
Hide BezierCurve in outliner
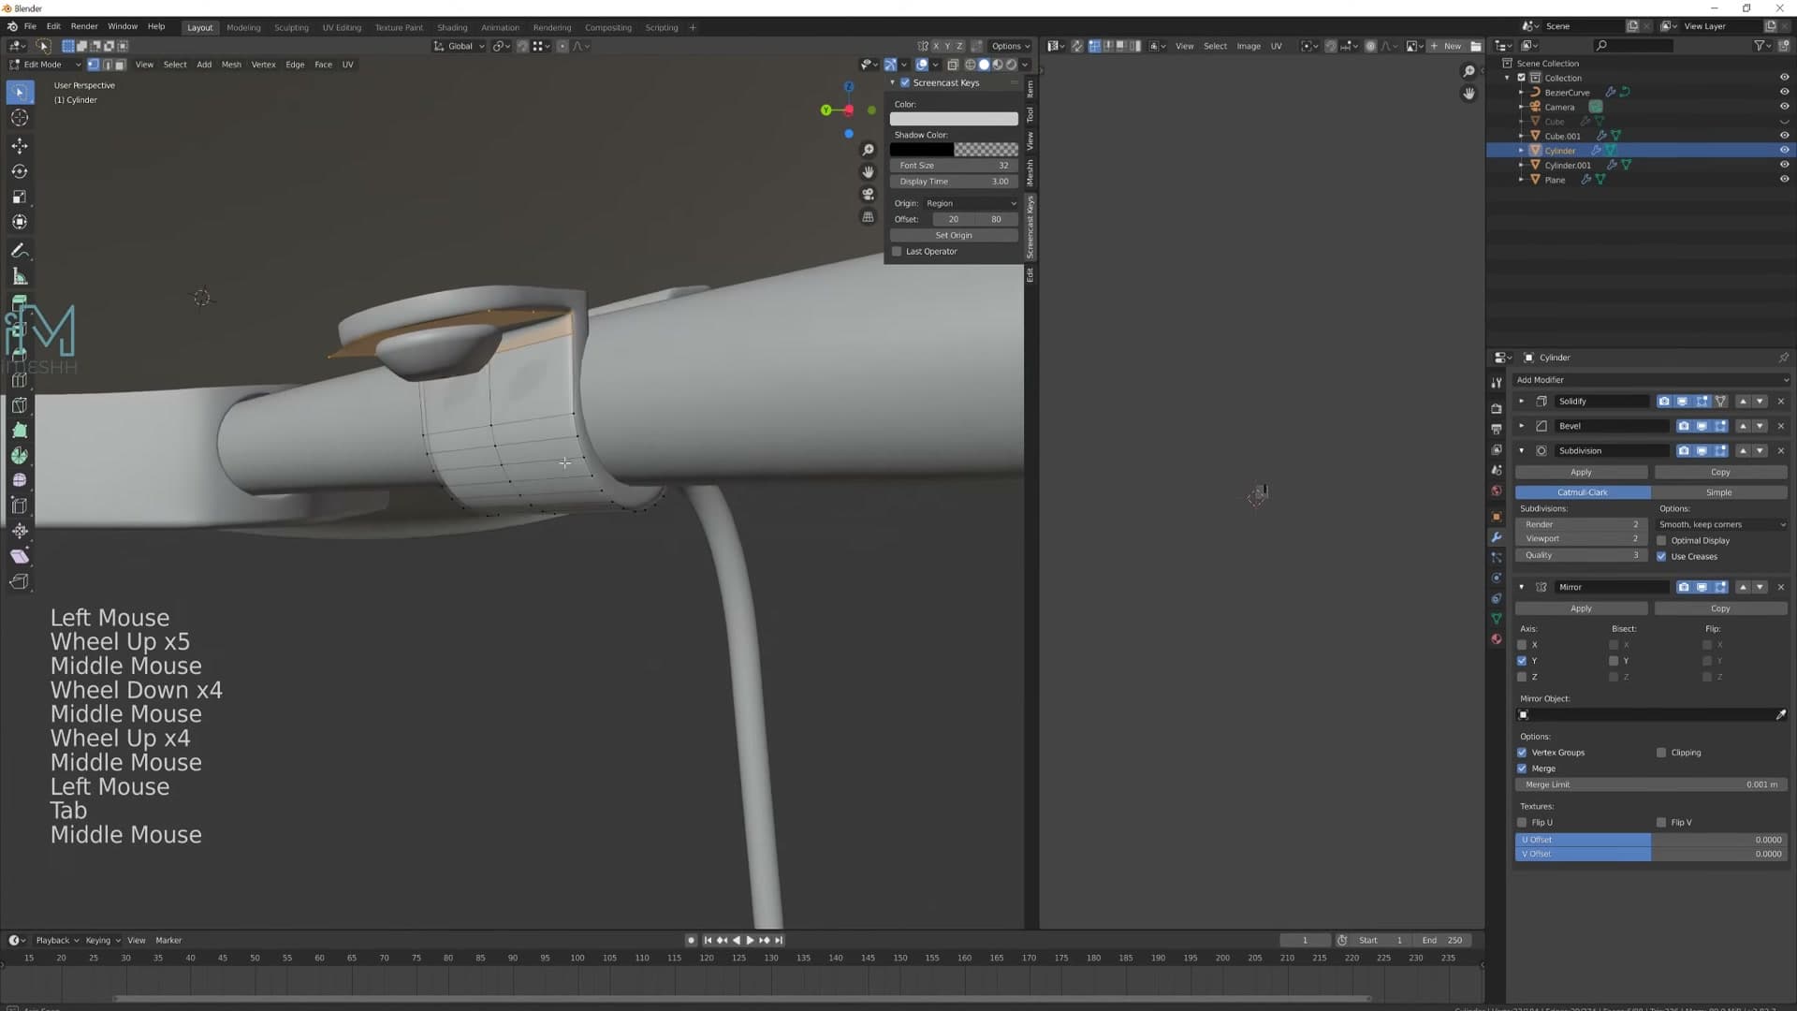[x=1784, y=93]
